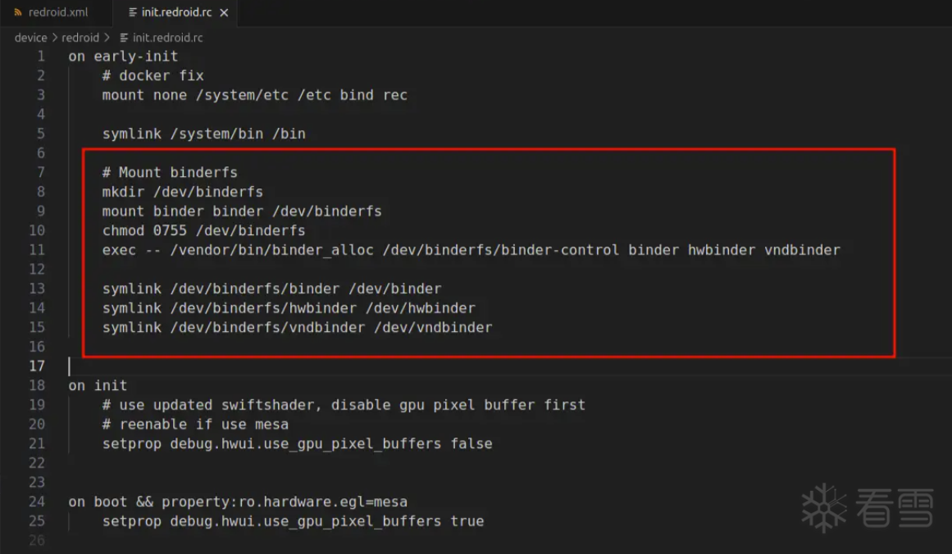Open the 'device' breadcrumb folder
The width and height of the screenshot is (952, 554).
(x=30, y=38)
